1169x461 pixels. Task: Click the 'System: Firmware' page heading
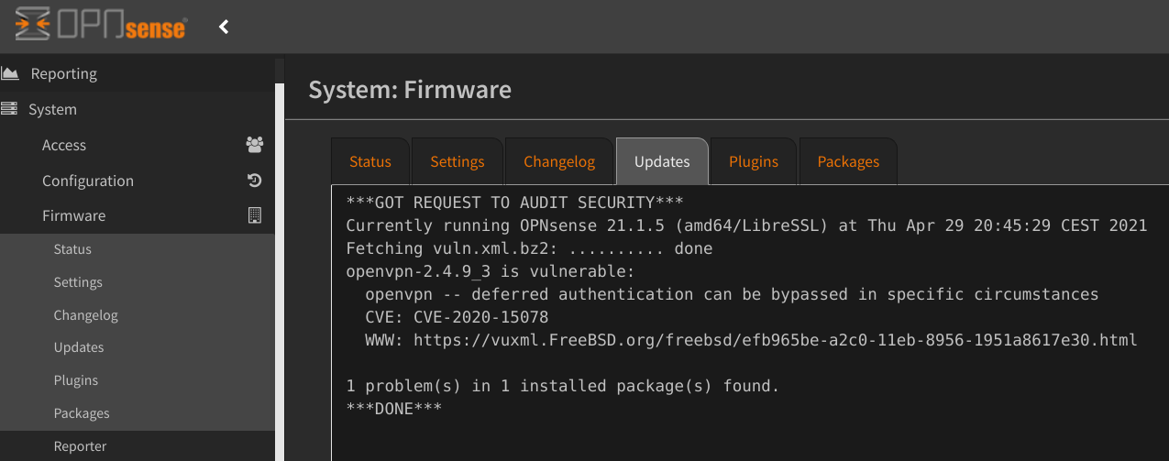coord(410,90)
